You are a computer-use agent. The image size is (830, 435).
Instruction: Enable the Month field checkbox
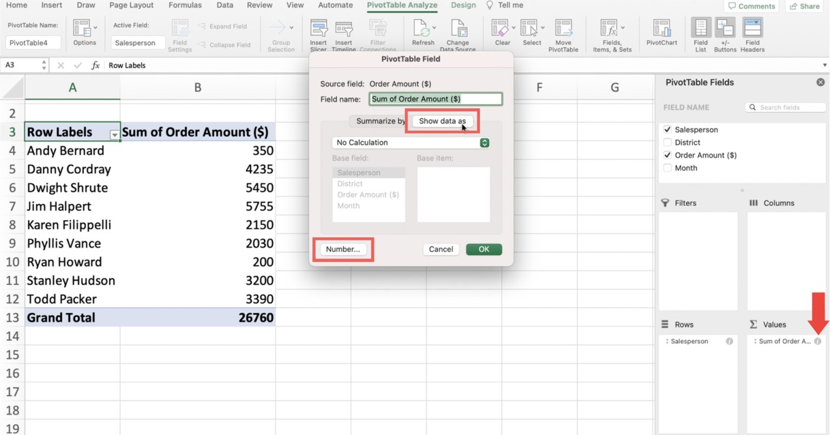[668, 168]
